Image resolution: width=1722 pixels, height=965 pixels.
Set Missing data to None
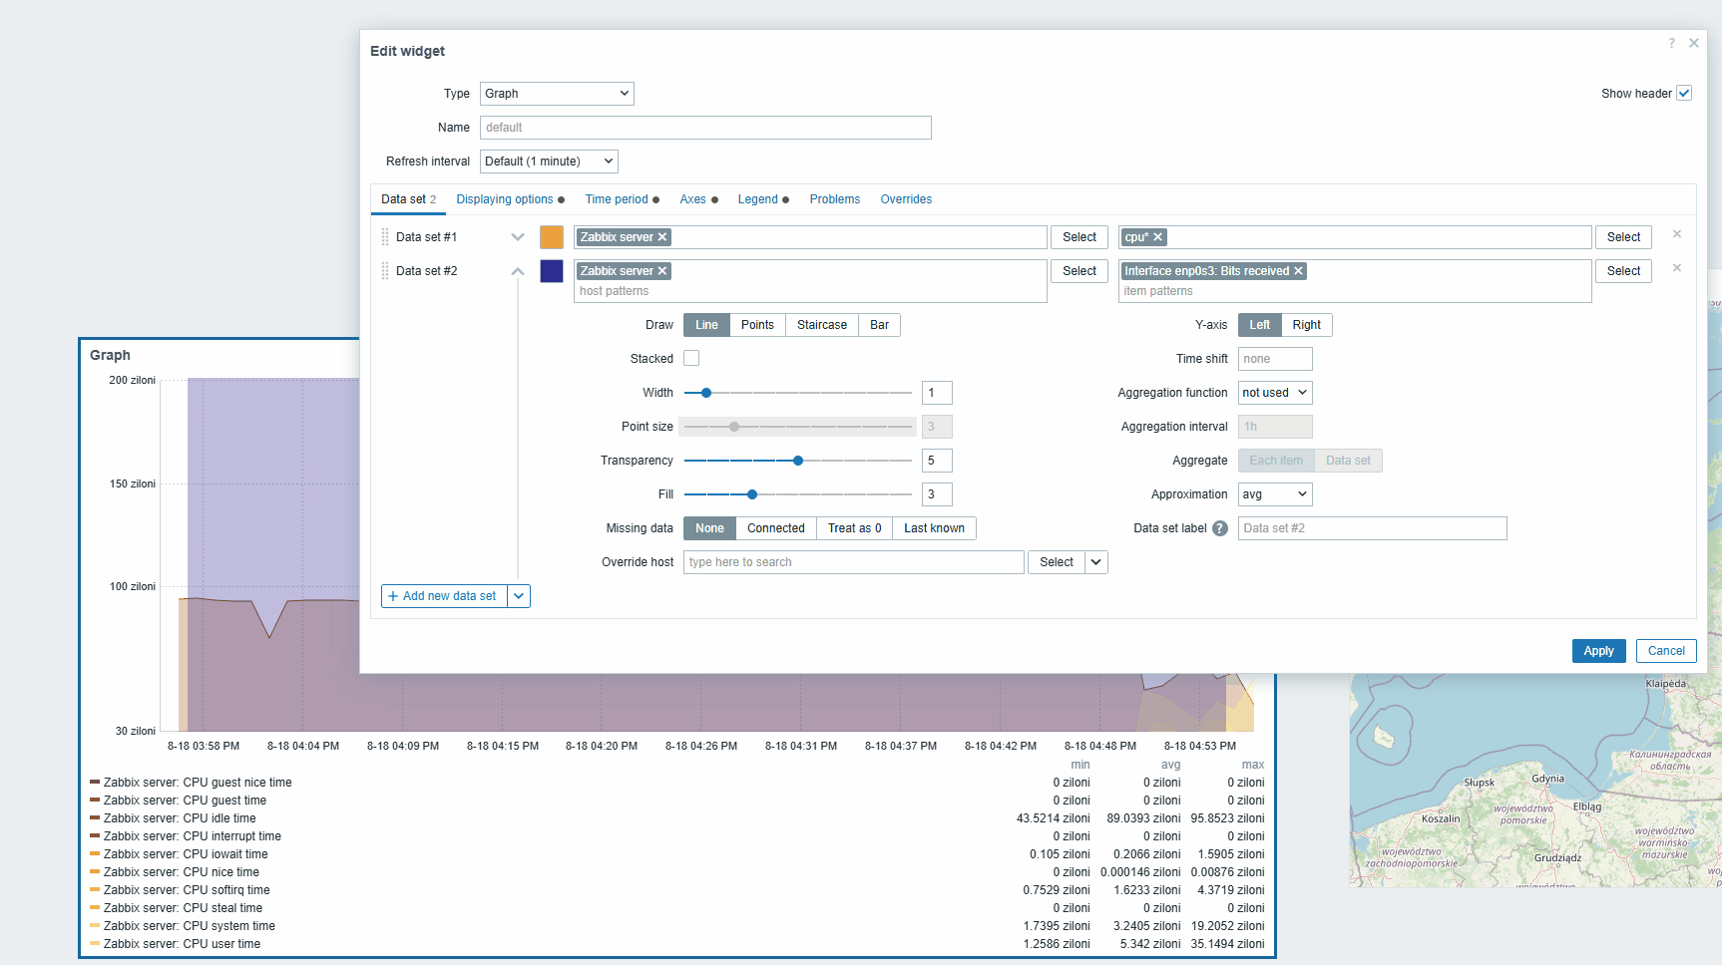709,528
